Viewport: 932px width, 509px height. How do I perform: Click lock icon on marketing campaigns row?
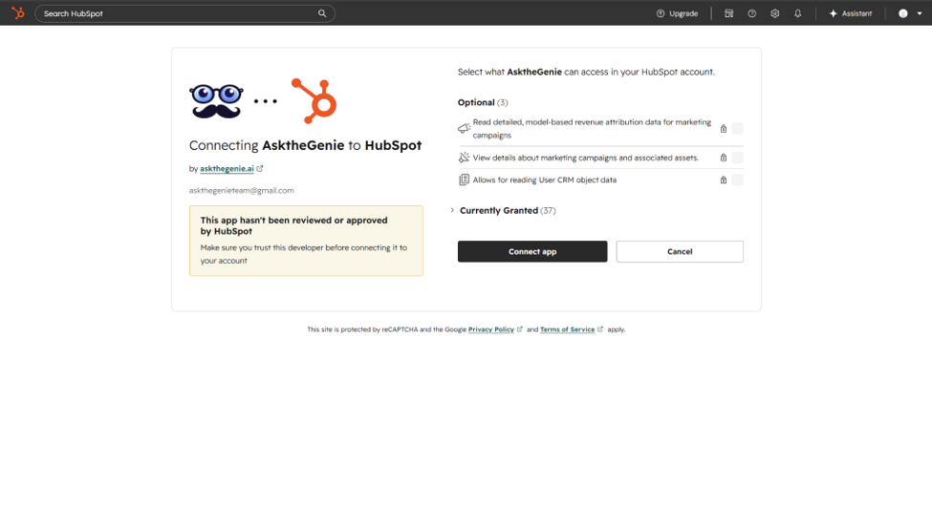pos(724,158)
